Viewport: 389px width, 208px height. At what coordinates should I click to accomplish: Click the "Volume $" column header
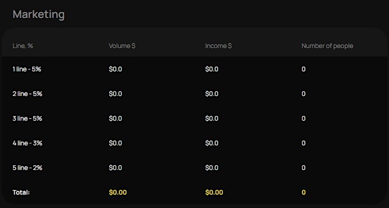tap(122, 46)
